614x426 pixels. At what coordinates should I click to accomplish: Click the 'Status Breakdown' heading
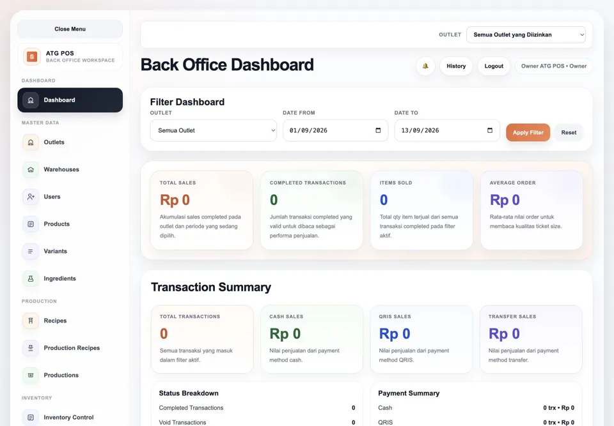(189, 393)
